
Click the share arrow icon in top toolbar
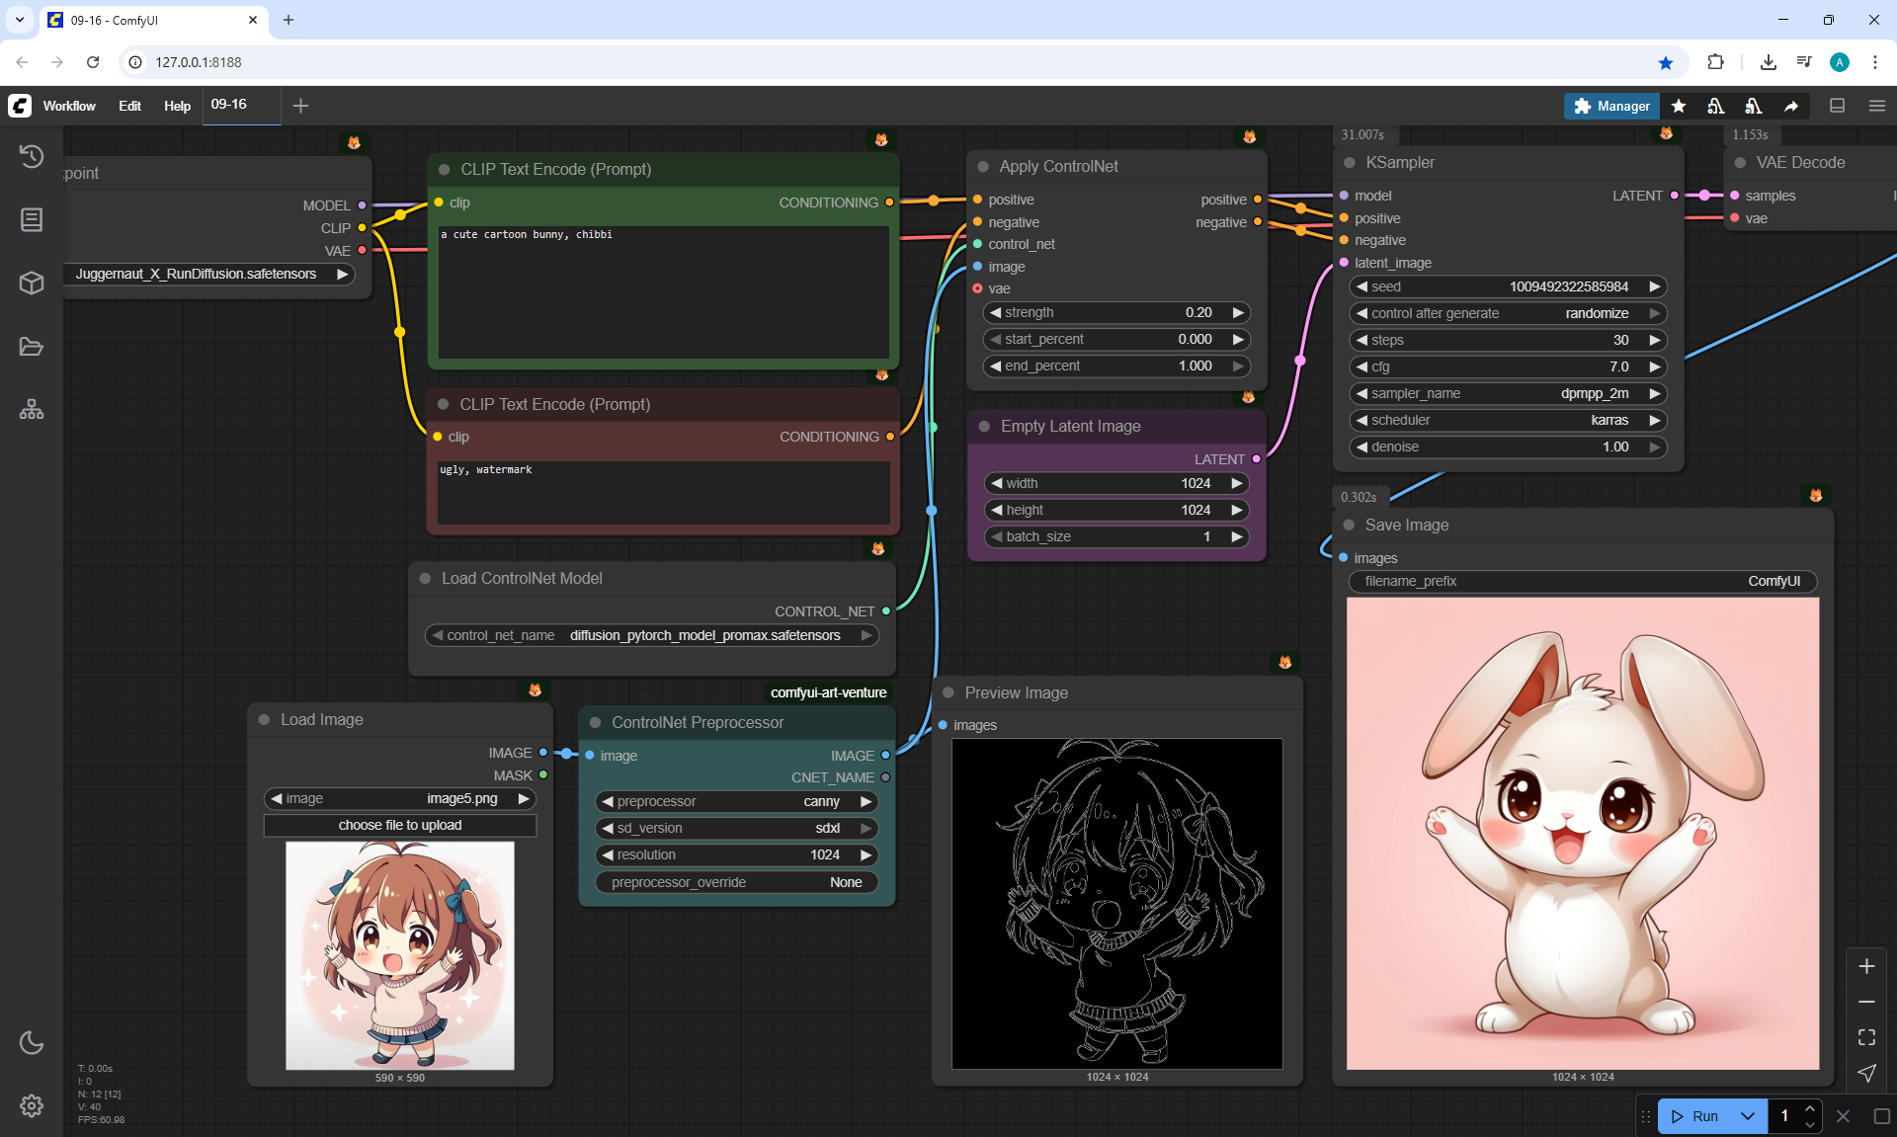point(1791,106)
